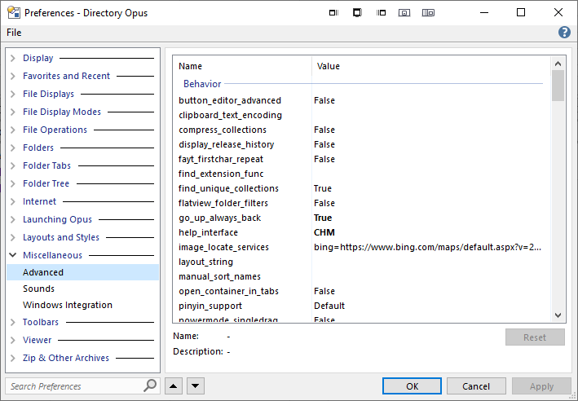Image resolution: width=578 pixels, height=401 pixels.
Task: Click the scrollbar down arrow
Action: (x=558, y=315)
